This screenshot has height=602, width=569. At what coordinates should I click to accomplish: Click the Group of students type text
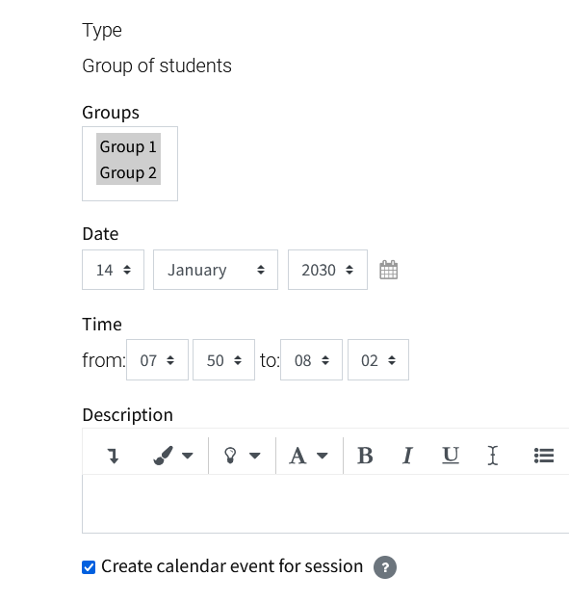pos(157,66)
